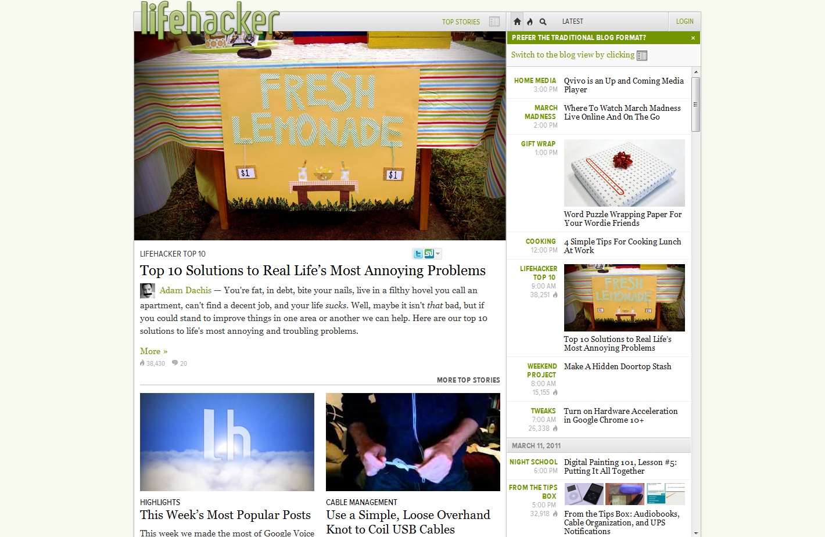The width and height of the screenshot is (825, 537).
Task: Open More Top Stories link
Action: (468, 380)
